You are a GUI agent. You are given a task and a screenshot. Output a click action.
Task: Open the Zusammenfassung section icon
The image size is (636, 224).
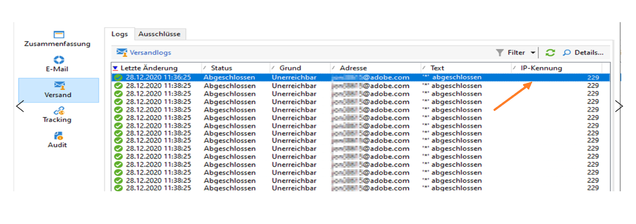pyautogui.click(x=59, y=35)
